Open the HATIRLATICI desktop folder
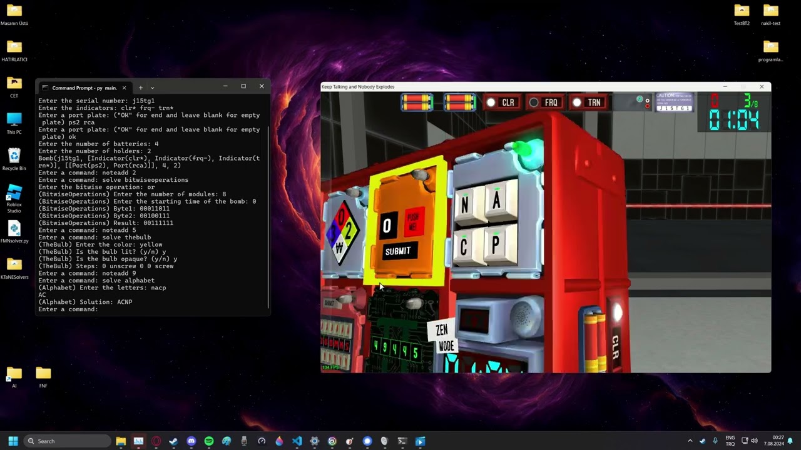This screenshot has height=450, width=801. pyautogui.click(x=14, y=51)
